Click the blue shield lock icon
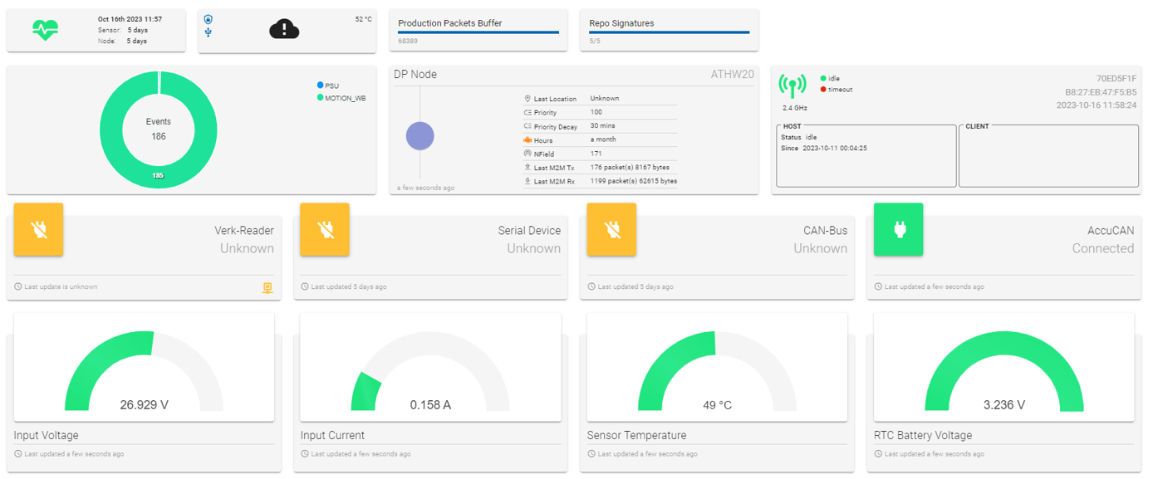The height and width of the screenshot is (479, 1153). pyautogui.click(x=208, y=19)
